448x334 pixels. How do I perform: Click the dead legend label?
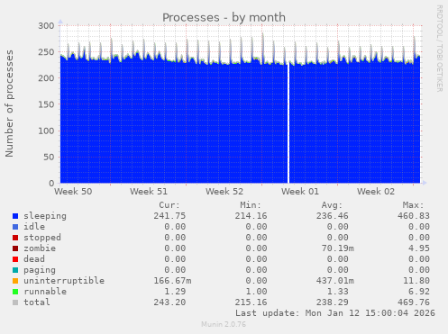pos(34,259)
